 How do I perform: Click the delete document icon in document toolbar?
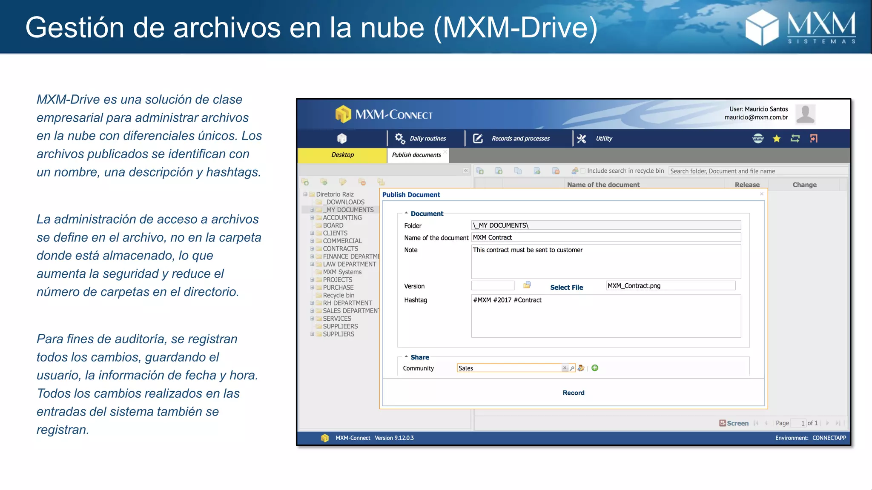point(556,171)
